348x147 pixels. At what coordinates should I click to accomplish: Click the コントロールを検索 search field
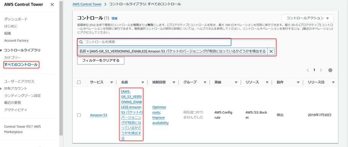[154, 42]
